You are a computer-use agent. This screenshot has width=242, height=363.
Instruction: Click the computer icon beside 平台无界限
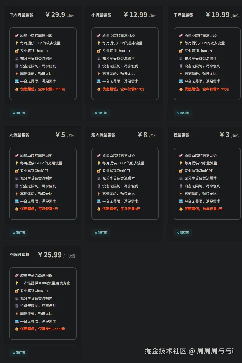[17, 81]
